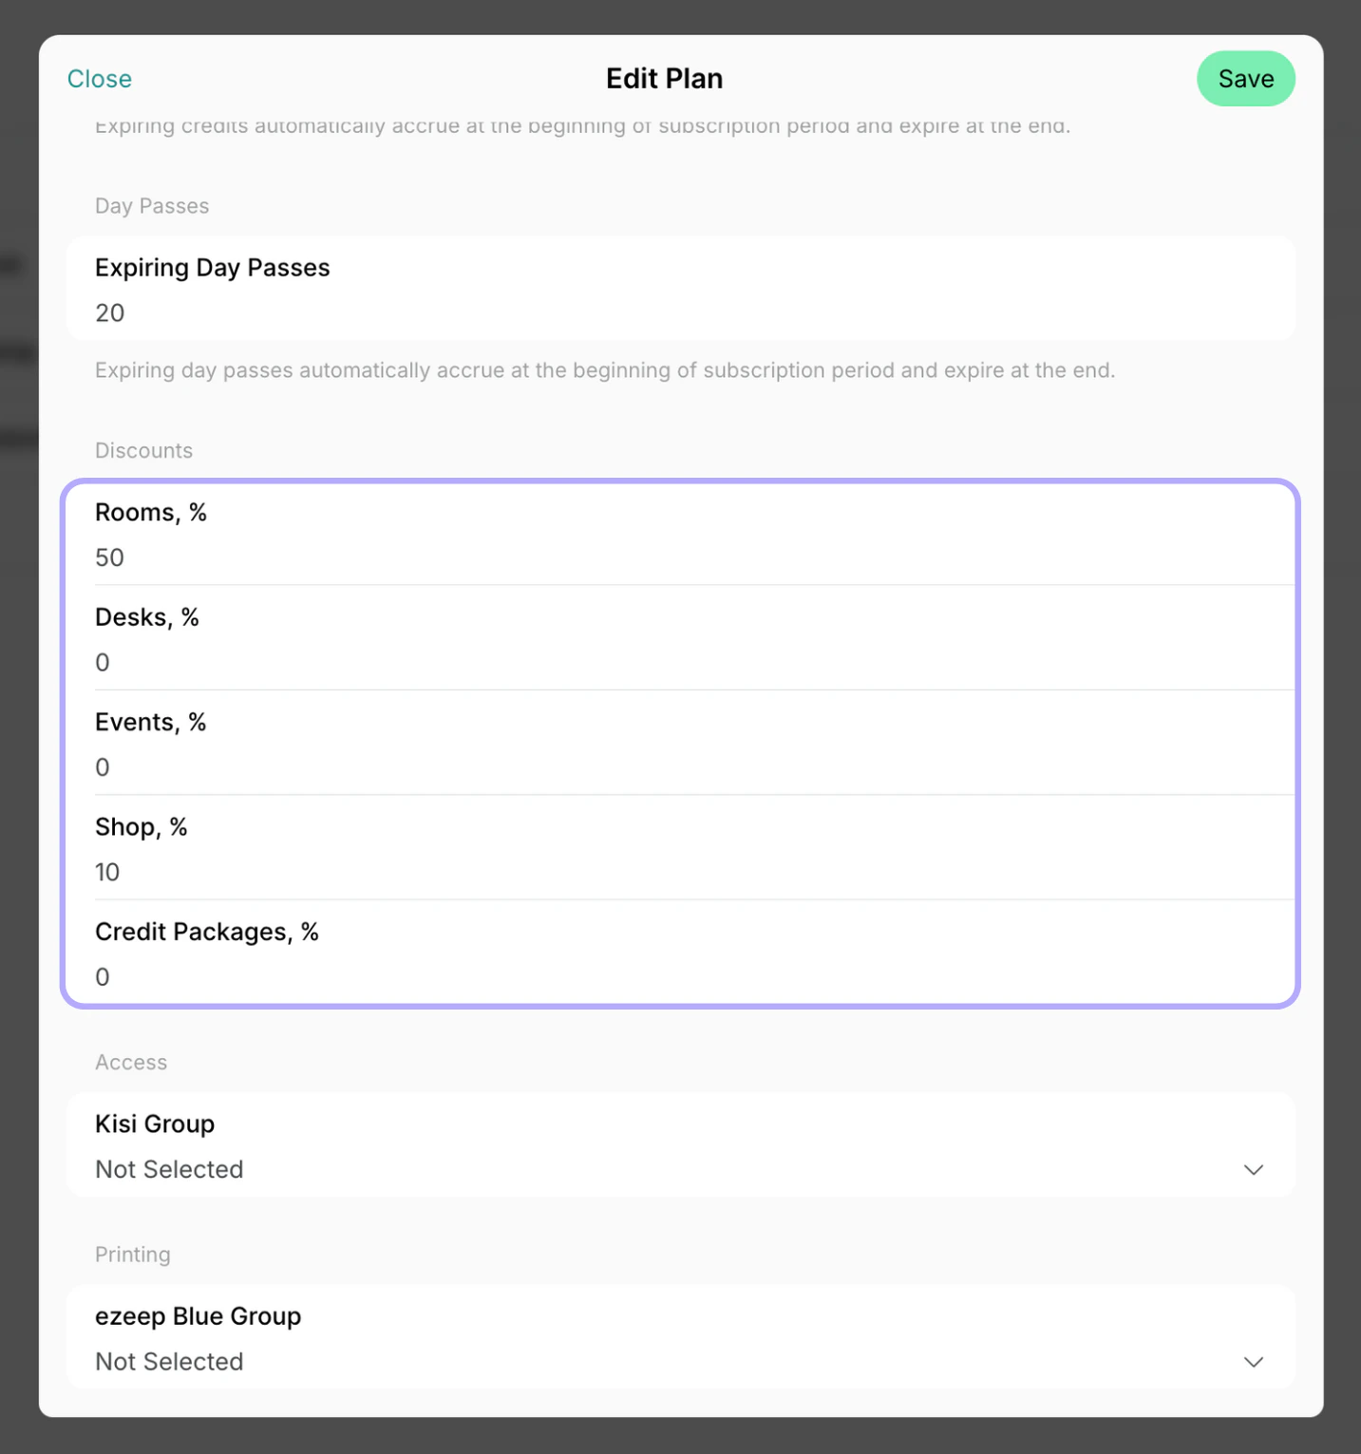Close the Edit Plan dialog
This screenshot has height=1454, width=1361.
point(100,79)
